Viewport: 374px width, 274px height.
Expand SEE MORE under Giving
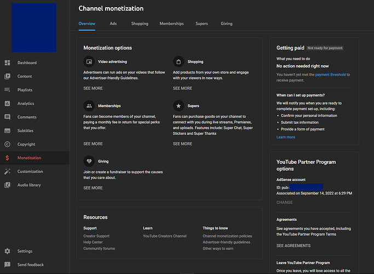(x=93, y=188)
